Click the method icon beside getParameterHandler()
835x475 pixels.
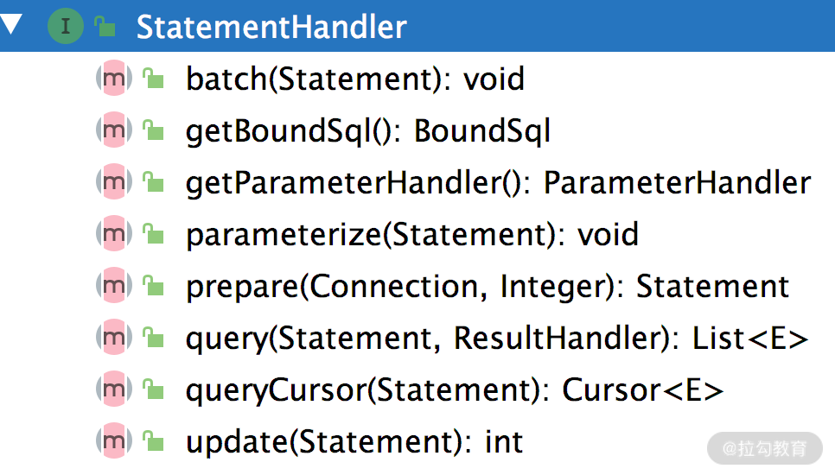coord(113,182)
